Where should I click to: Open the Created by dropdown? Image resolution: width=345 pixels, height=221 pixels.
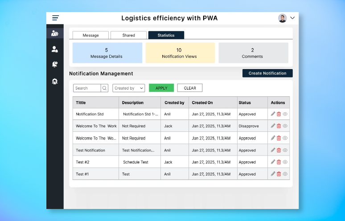click(129, 88)
